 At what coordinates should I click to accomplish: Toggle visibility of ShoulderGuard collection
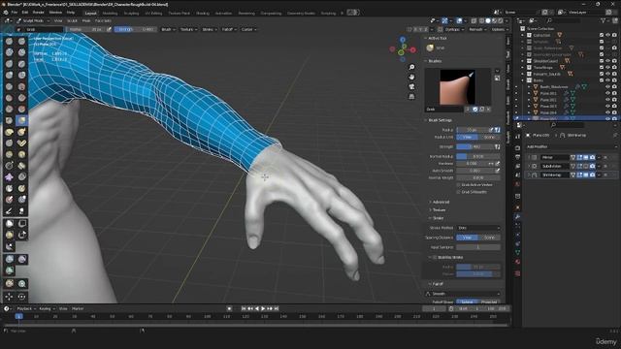[x=608, y=61]
